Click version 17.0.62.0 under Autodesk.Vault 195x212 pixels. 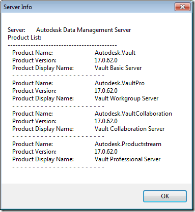106,60
